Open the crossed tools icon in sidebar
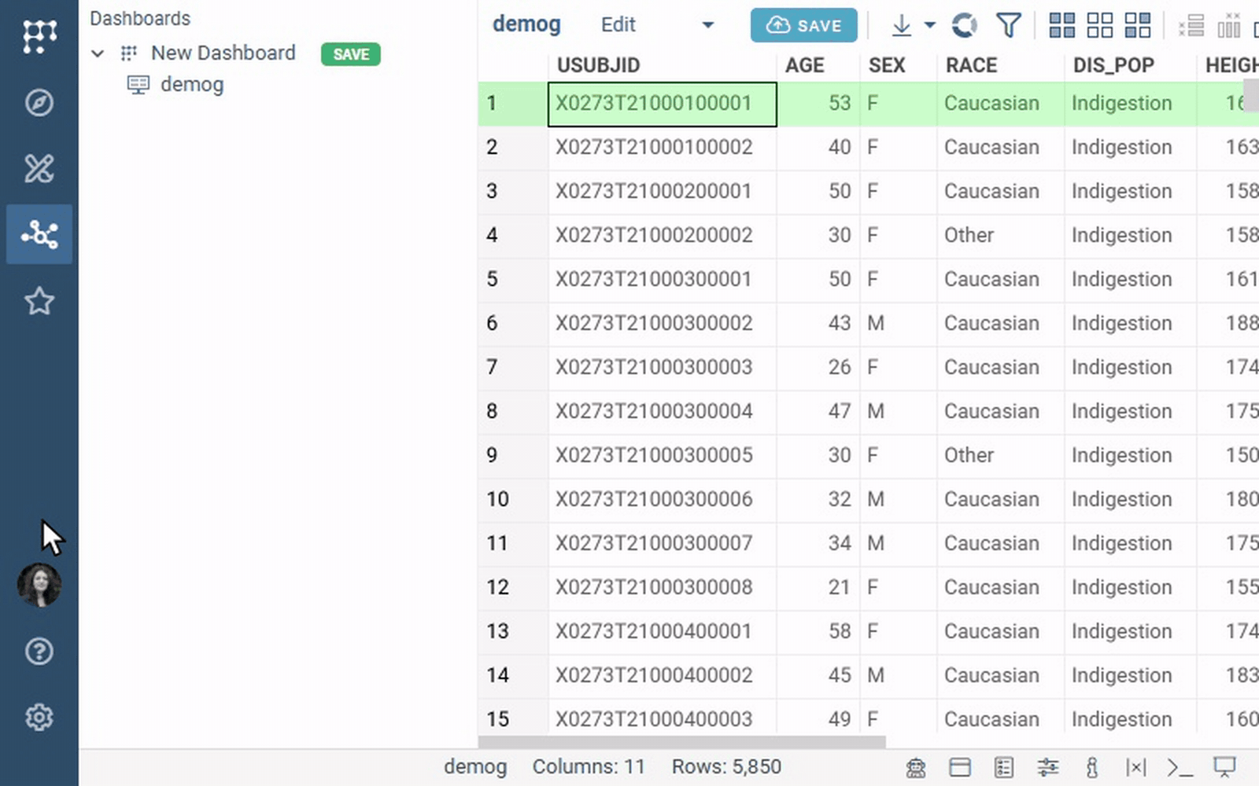Viewport: 1259px width, 786px height. [x=39, y=168]
